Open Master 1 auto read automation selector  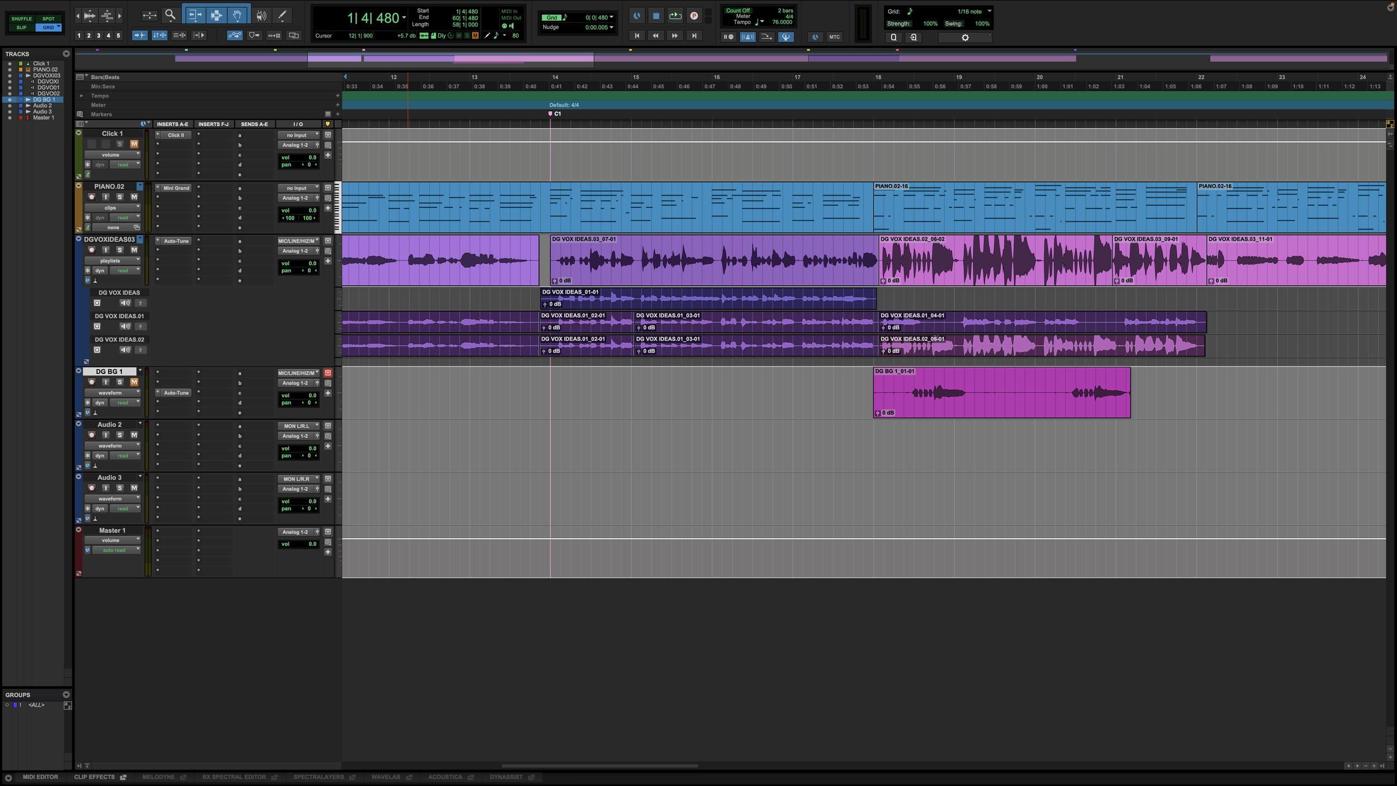pos(116,550)
